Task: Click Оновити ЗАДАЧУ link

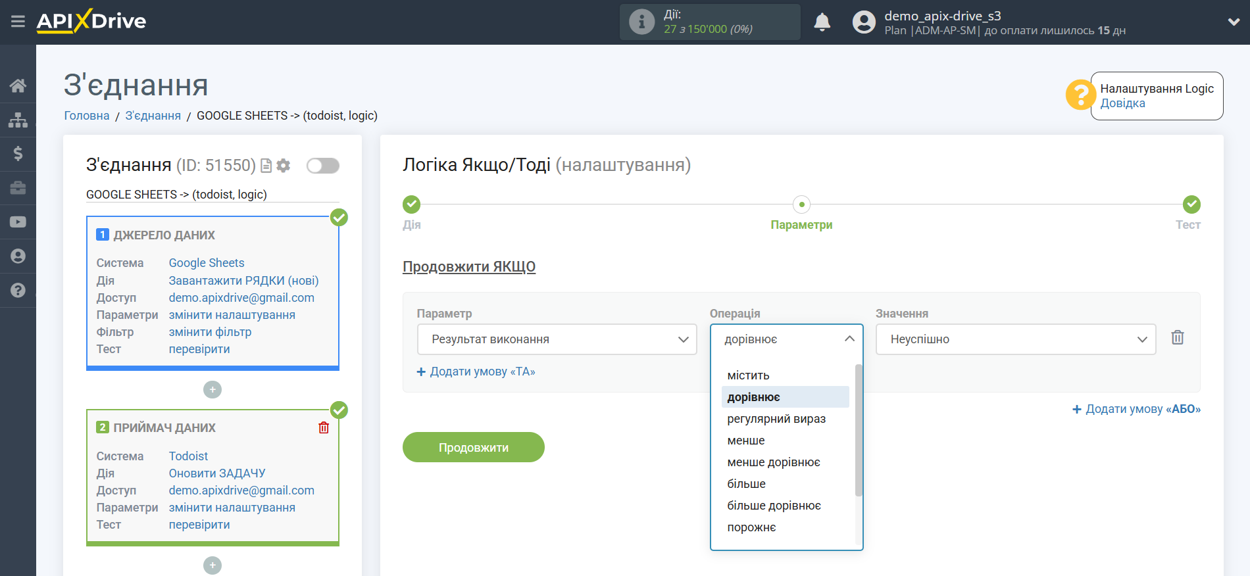Action: click(x=216, y=473)
